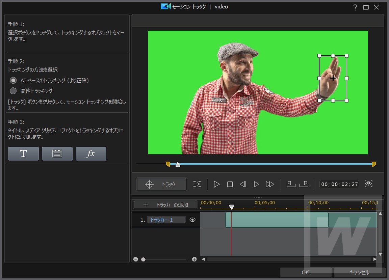Image resolution: width=389 pixels, height=280 pixels.
Task: Select AI-based tracking radio option
Action: click(x=13, y=80)
